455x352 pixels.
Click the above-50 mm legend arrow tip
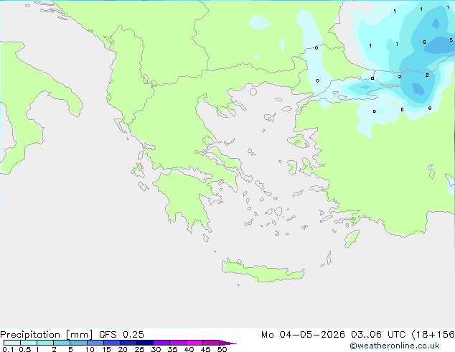(227, 343)
